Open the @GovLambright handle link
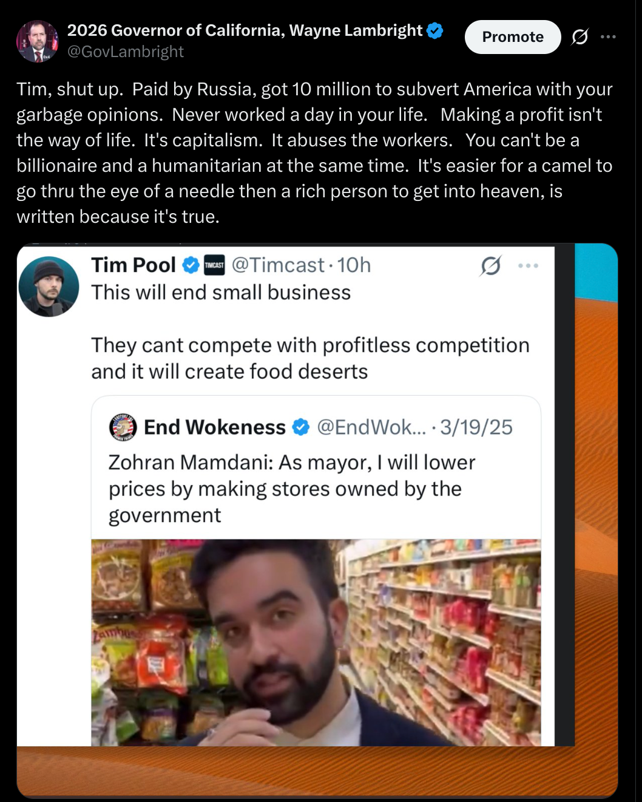This screenshot has height=802, width=642. click(x=126, y=52)
